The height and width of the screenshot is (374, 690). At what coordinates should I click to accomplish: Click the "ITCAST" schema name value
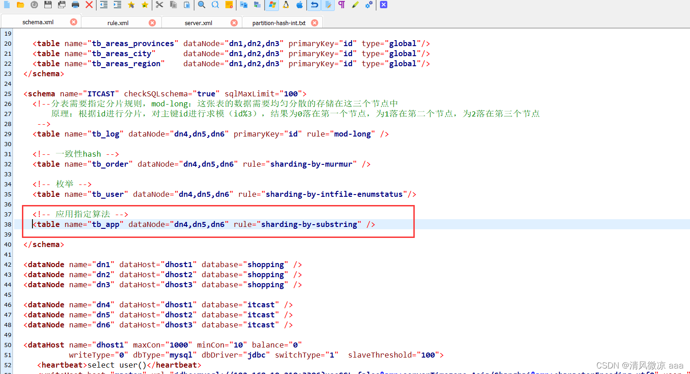101,94
